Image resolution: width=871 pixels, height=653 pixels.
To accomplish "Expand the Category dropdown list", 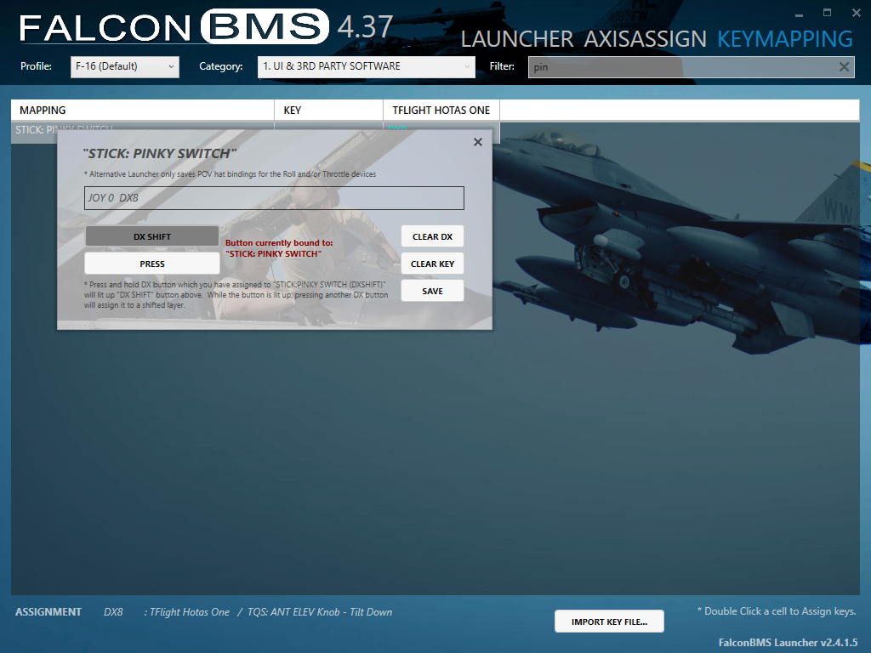I will [366, 66].
